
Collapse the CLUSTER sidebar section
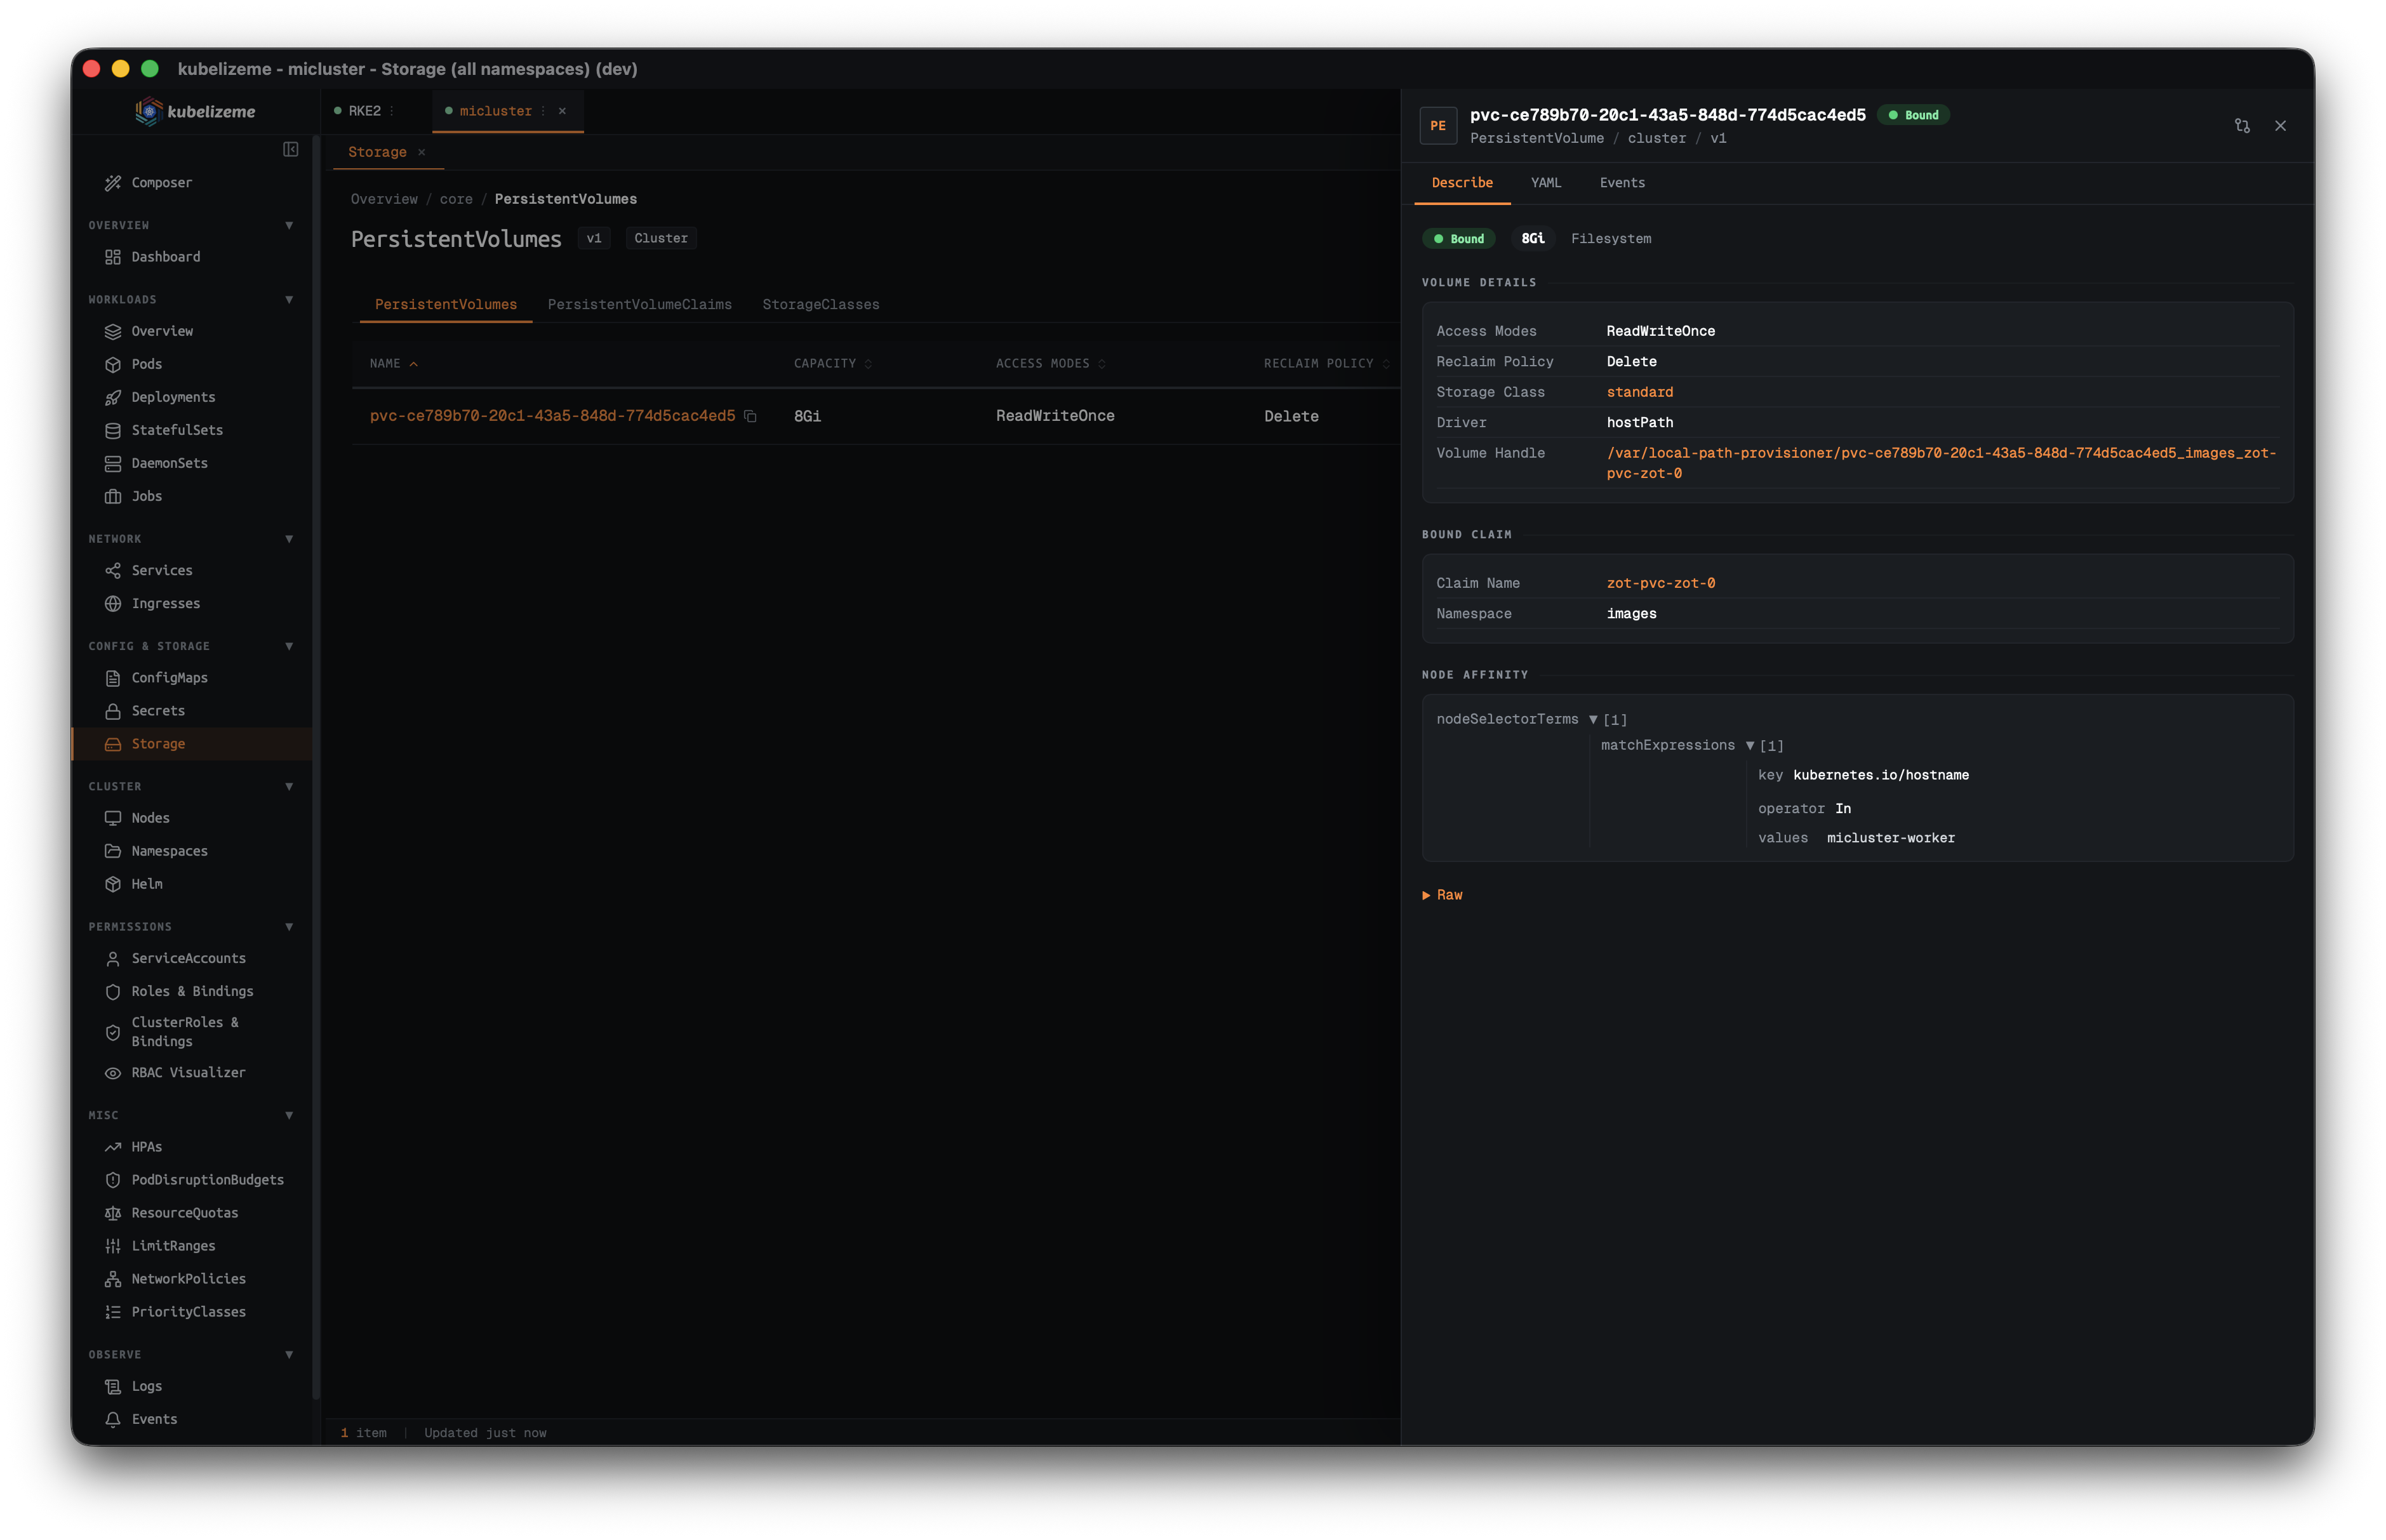289,786
